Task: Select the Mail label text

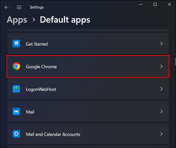Action: (x=30, y=112)
